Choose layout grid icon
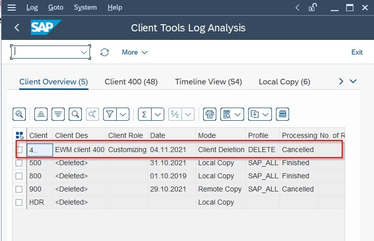The image size is (374, 241). point(283,114)
